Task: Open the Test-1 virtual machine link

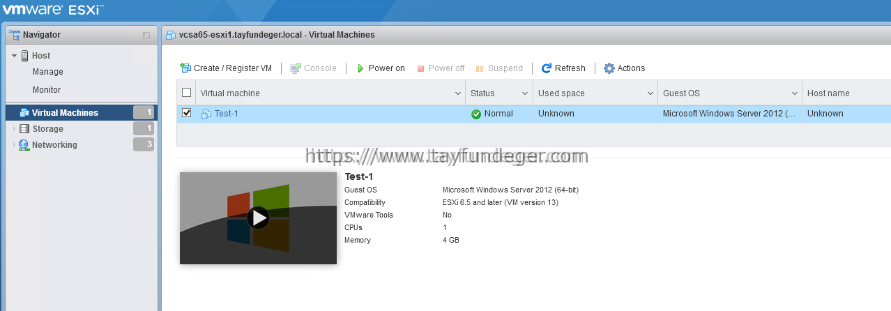Action: [226, 114]
